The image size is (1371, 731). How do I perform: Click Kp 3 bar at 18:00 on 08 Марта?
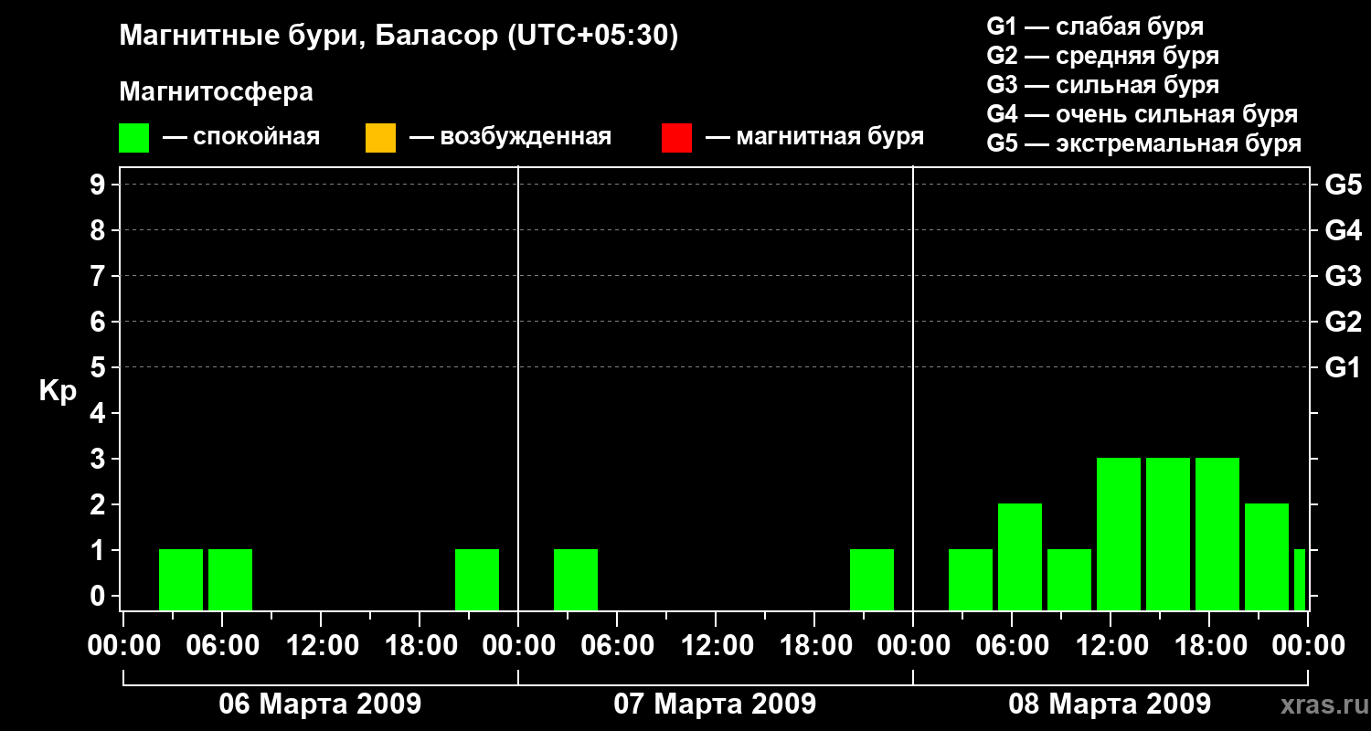(1217, 534)
